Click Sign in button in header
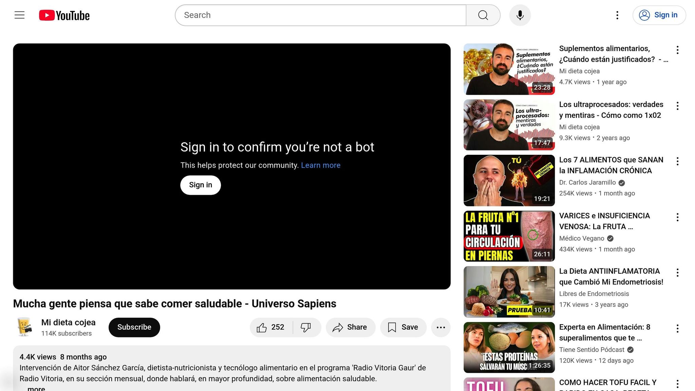695x391 pixels. click(659, 15)
